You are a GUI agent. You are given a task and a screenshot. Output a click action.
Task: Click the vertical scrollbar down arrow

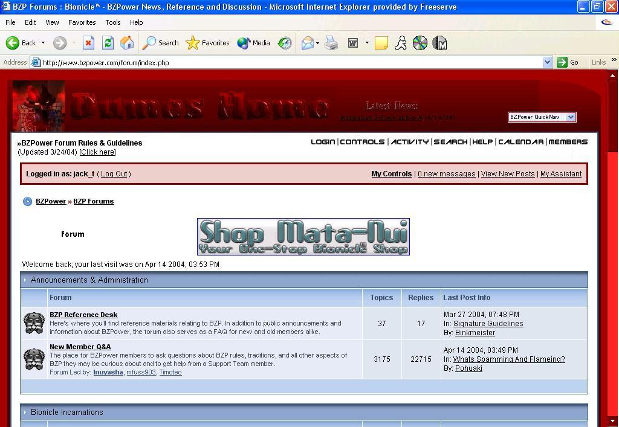tap(613, 420)
